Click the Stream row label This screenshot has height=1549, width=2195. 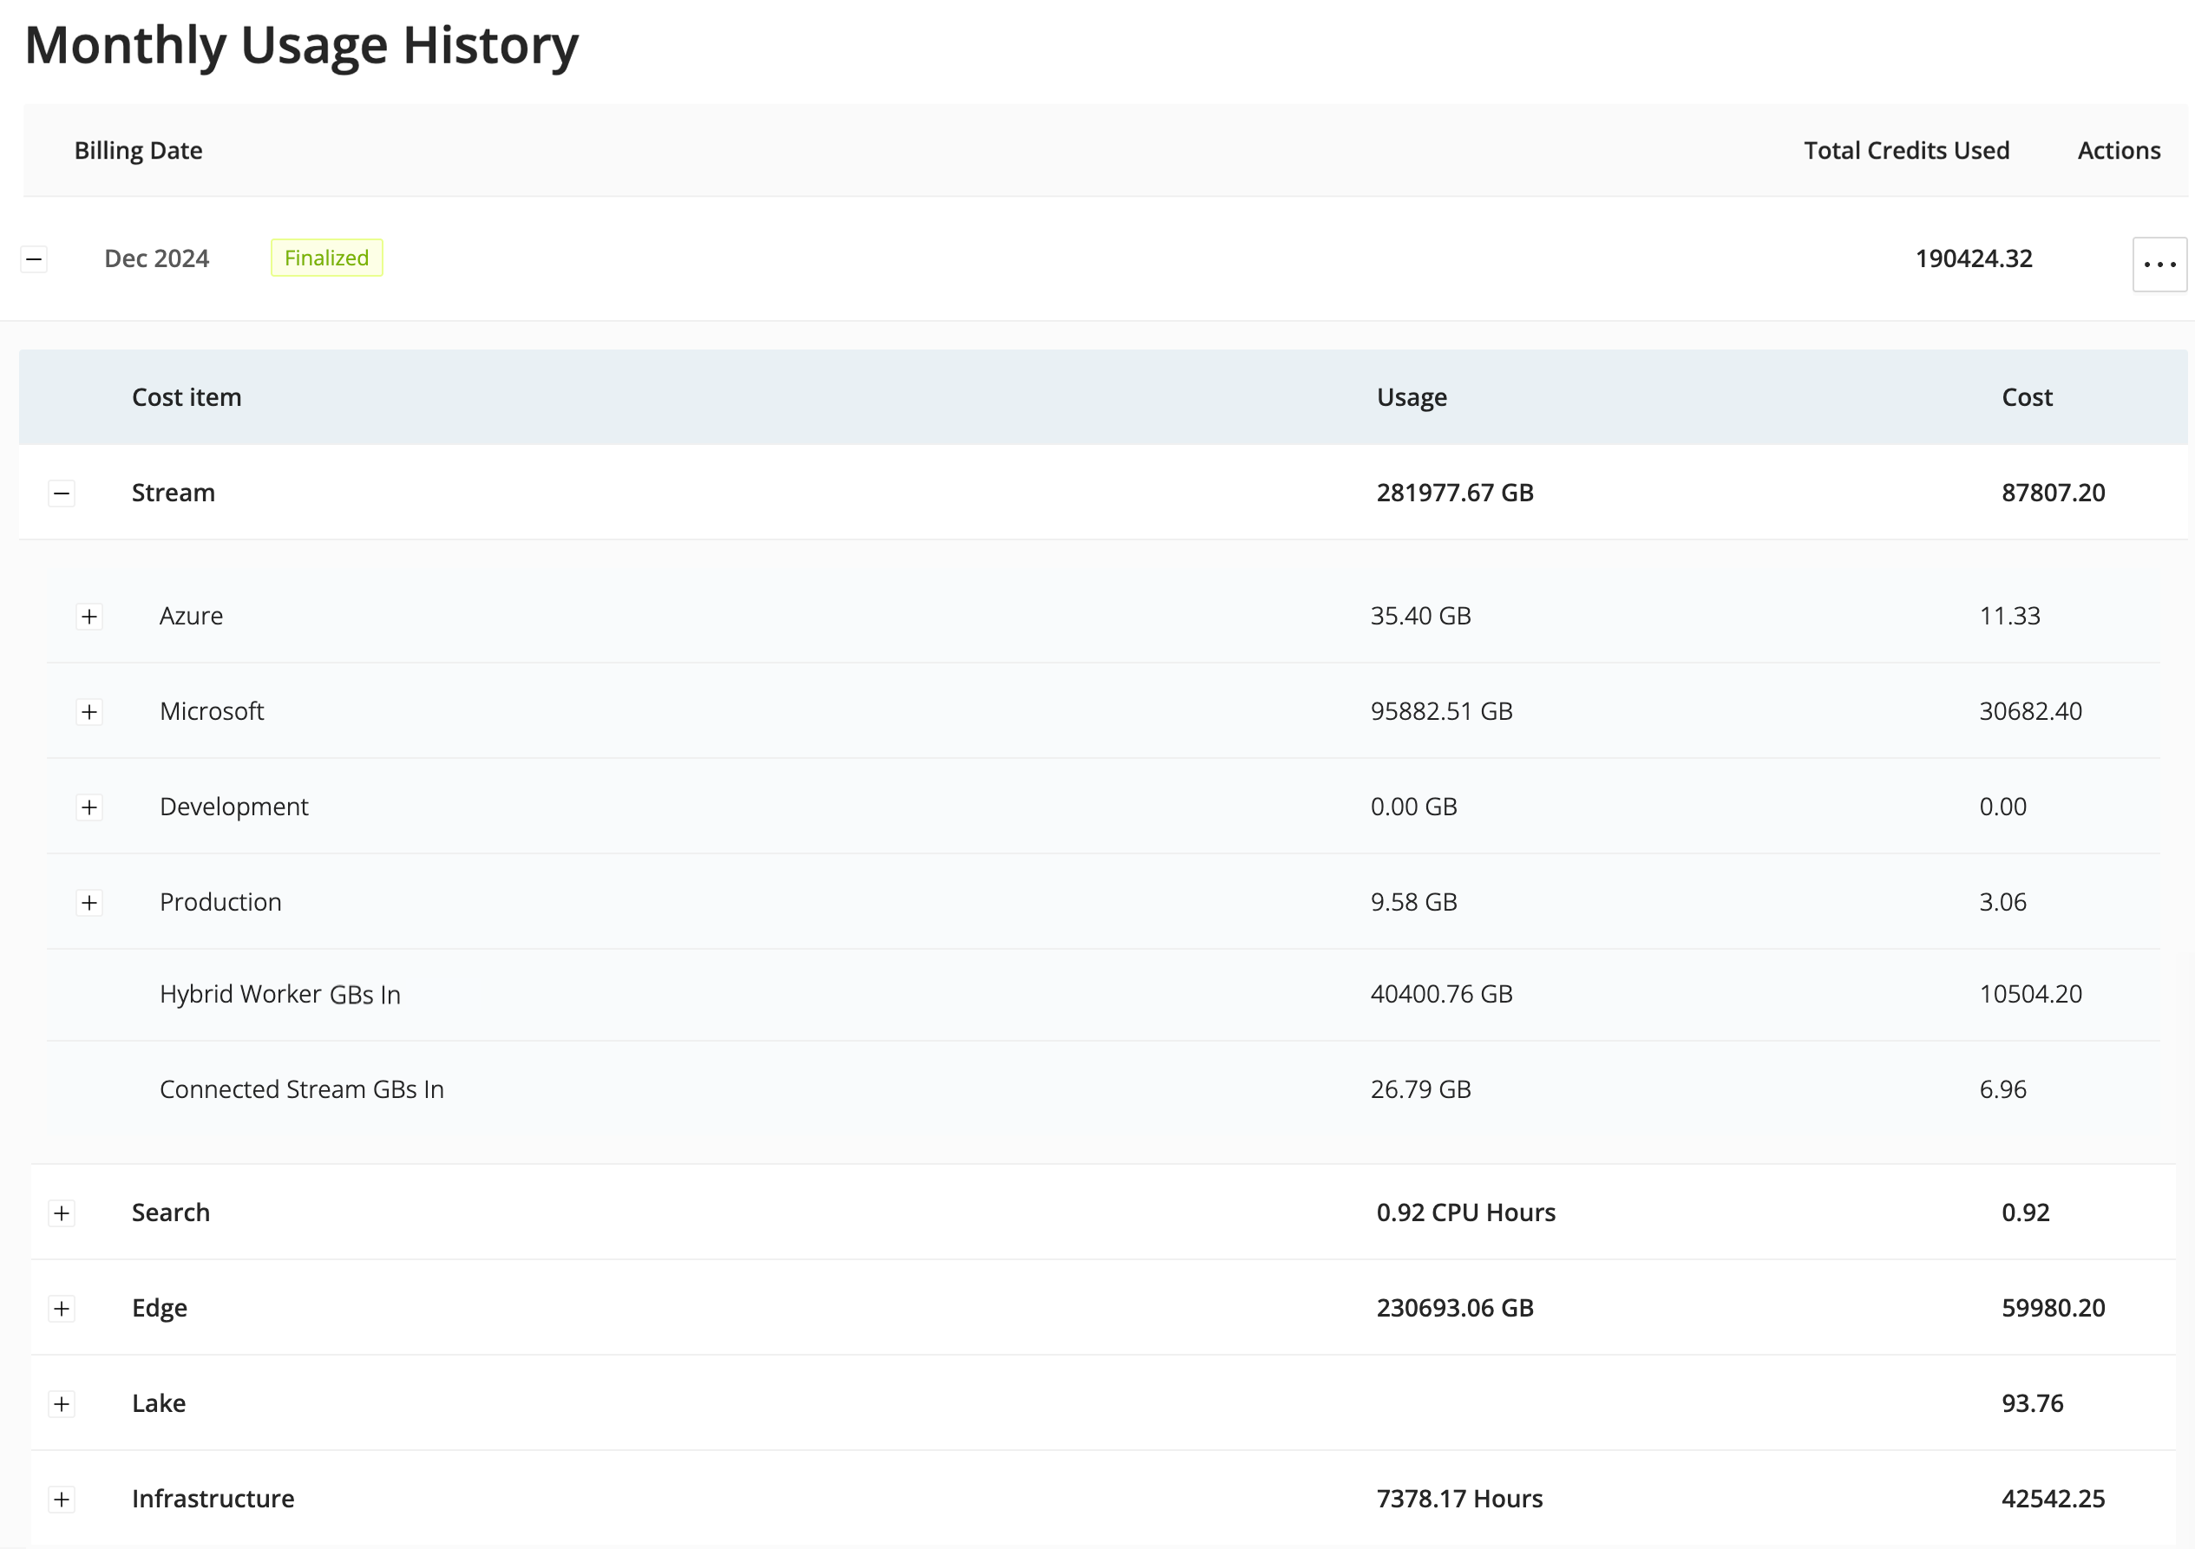pyautogui.click(x=173, y=493)
